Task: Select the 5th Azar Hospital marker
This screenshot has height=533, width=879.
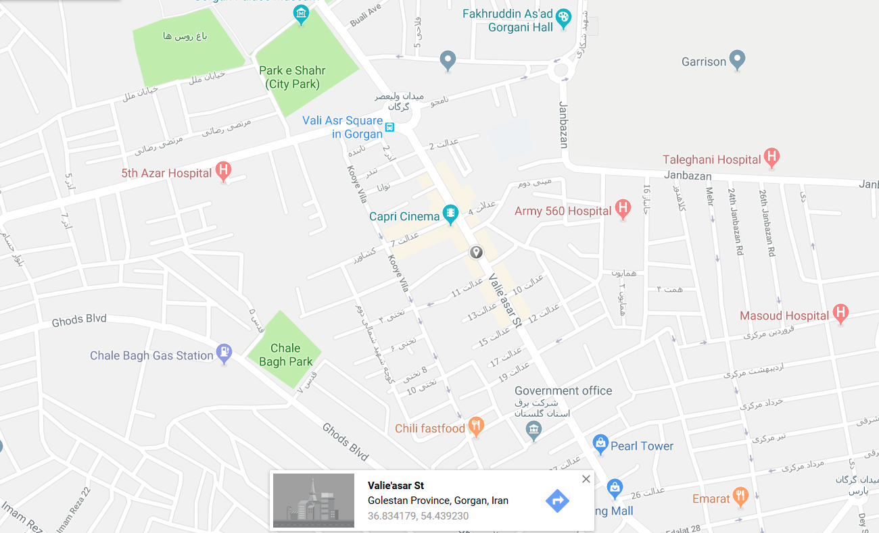Action: 224,171
